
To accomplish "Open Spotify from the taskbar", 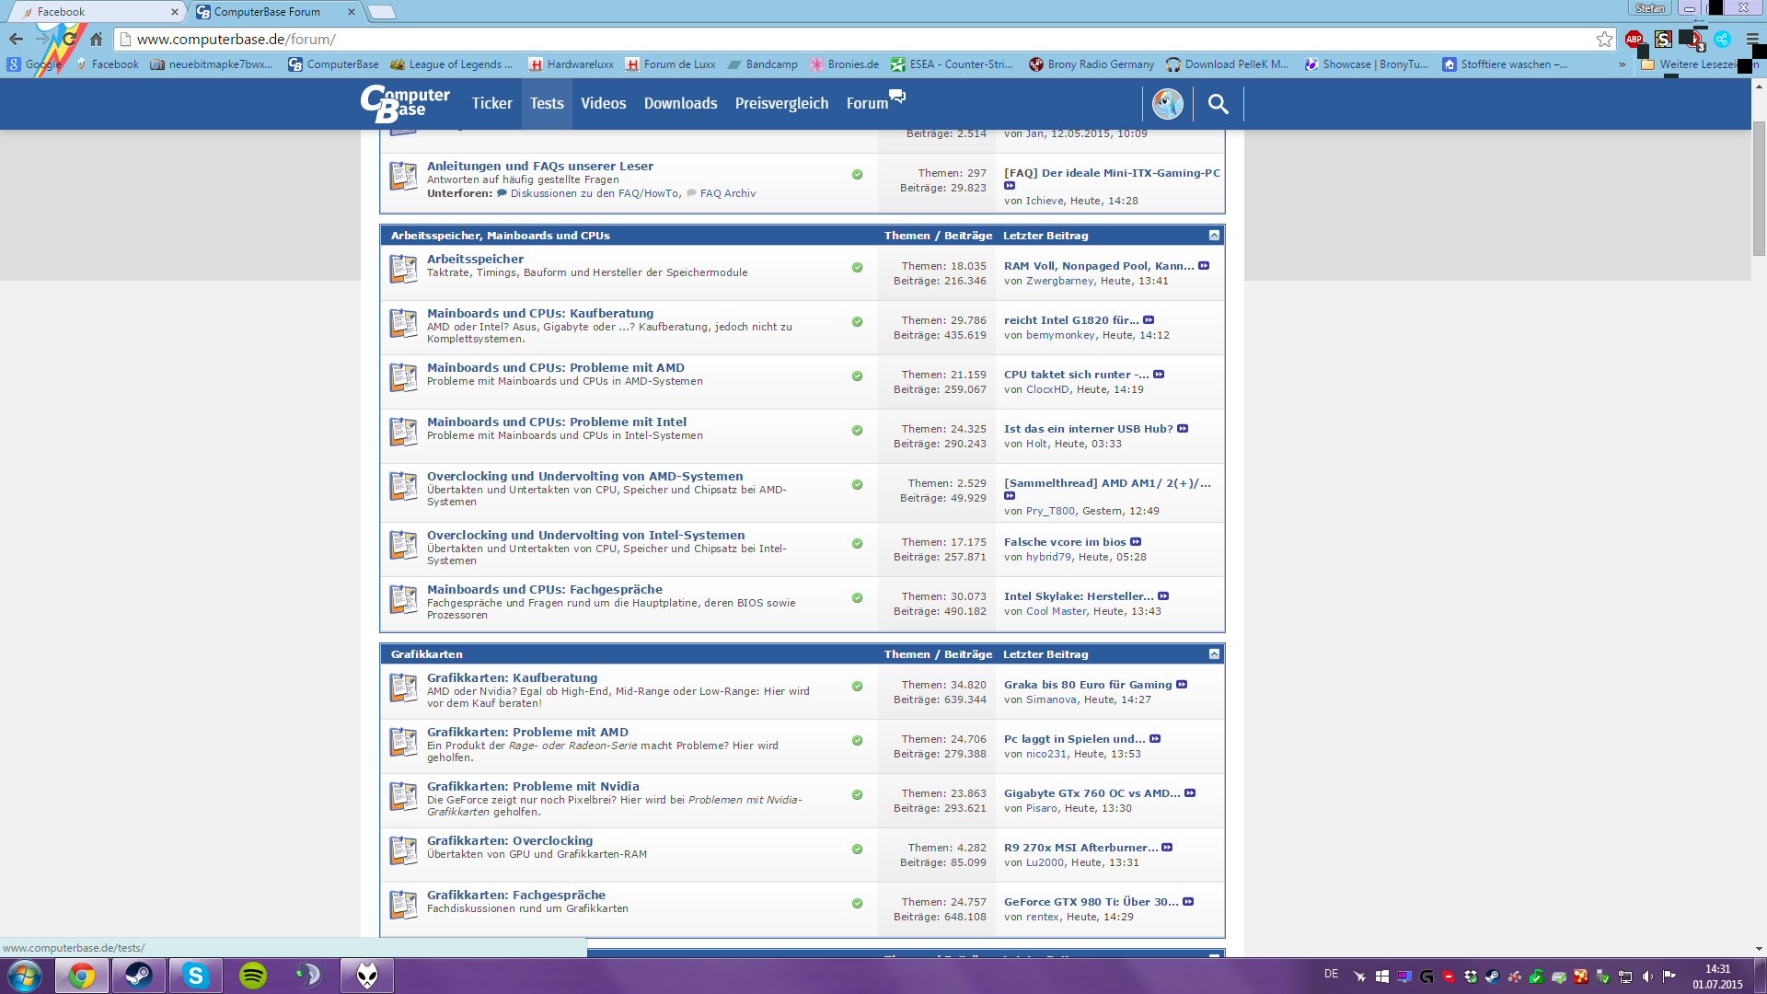I will [252, 976].
